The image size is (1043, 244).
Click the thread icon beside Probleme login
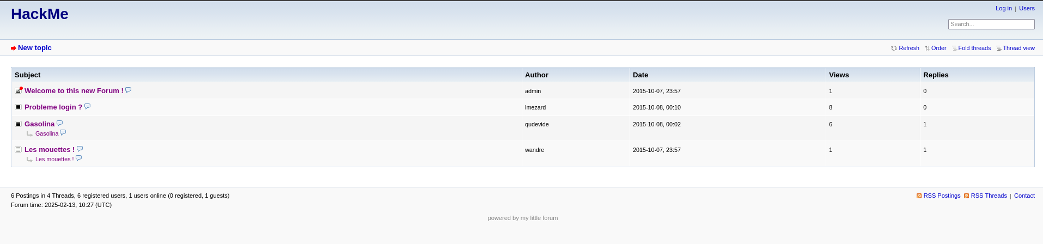click(18, 107)
